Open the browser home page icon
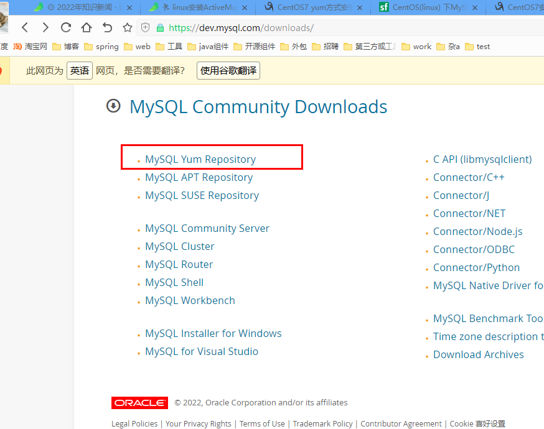 [x=87, y=27]
